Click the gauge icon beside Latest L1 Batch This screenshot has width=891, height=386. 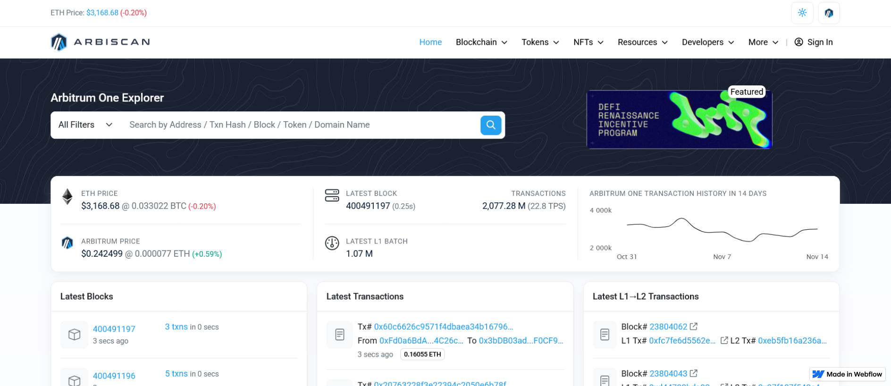click(332, 243)
